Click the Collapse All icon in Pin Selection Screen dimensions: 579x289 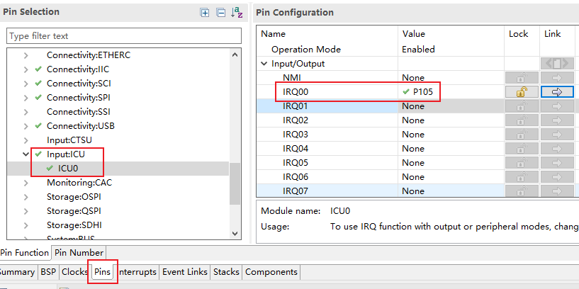[220, 12]
